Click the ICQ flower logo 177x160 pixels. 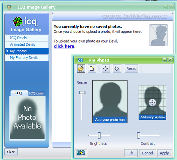[x=18, y=21]
